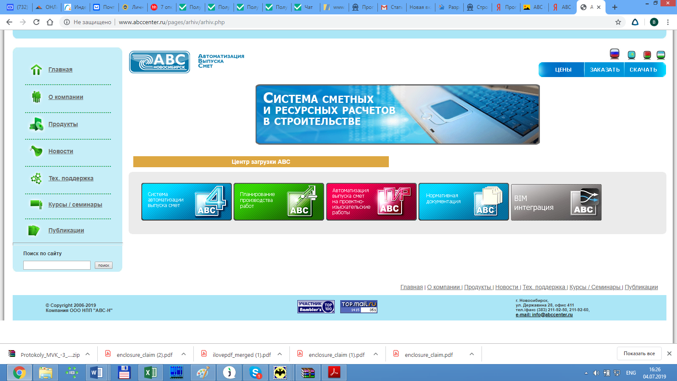Switch the ENG keyboard language indicator

pos(631,373)
